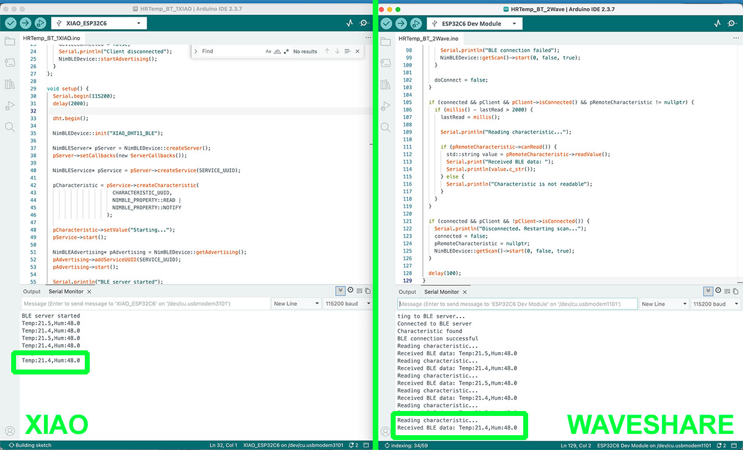Open 115200 baud dropdown in XIAO Serial Monitor
The width and height of the screenshot is (743, 450).
[x=347, y=304]
